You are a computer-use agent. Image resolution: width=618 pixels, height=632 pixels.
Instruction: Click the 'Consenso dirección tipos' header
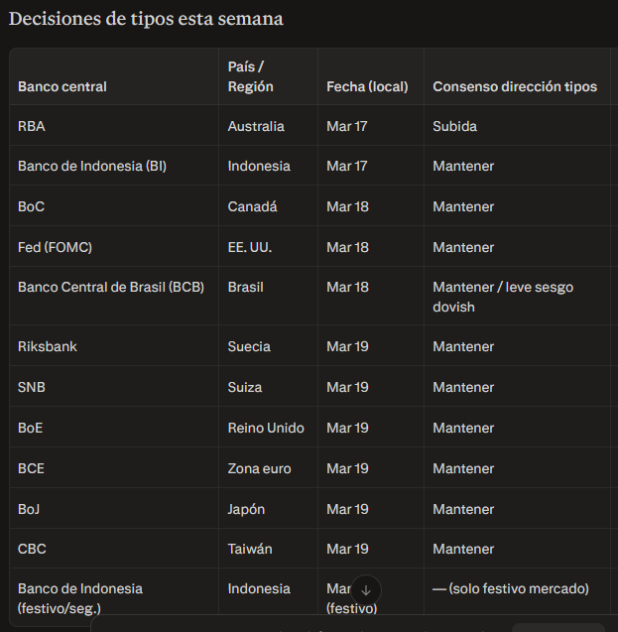point(514,86)
